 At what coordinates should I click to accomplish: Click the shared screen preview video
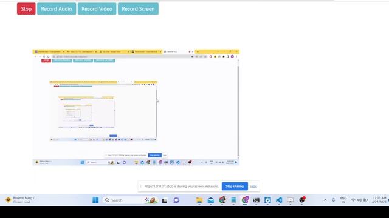(x=136, y=107)
